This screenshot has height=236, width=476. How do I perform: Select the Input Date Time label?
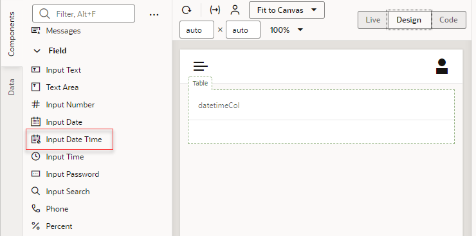(x=74, y=140)
